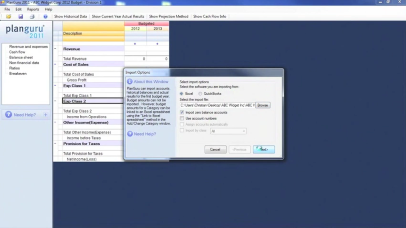Select the Total Revenue row label
Image resolution: width=406 pixels, height=228 pixels.
[x=75, y=59]
